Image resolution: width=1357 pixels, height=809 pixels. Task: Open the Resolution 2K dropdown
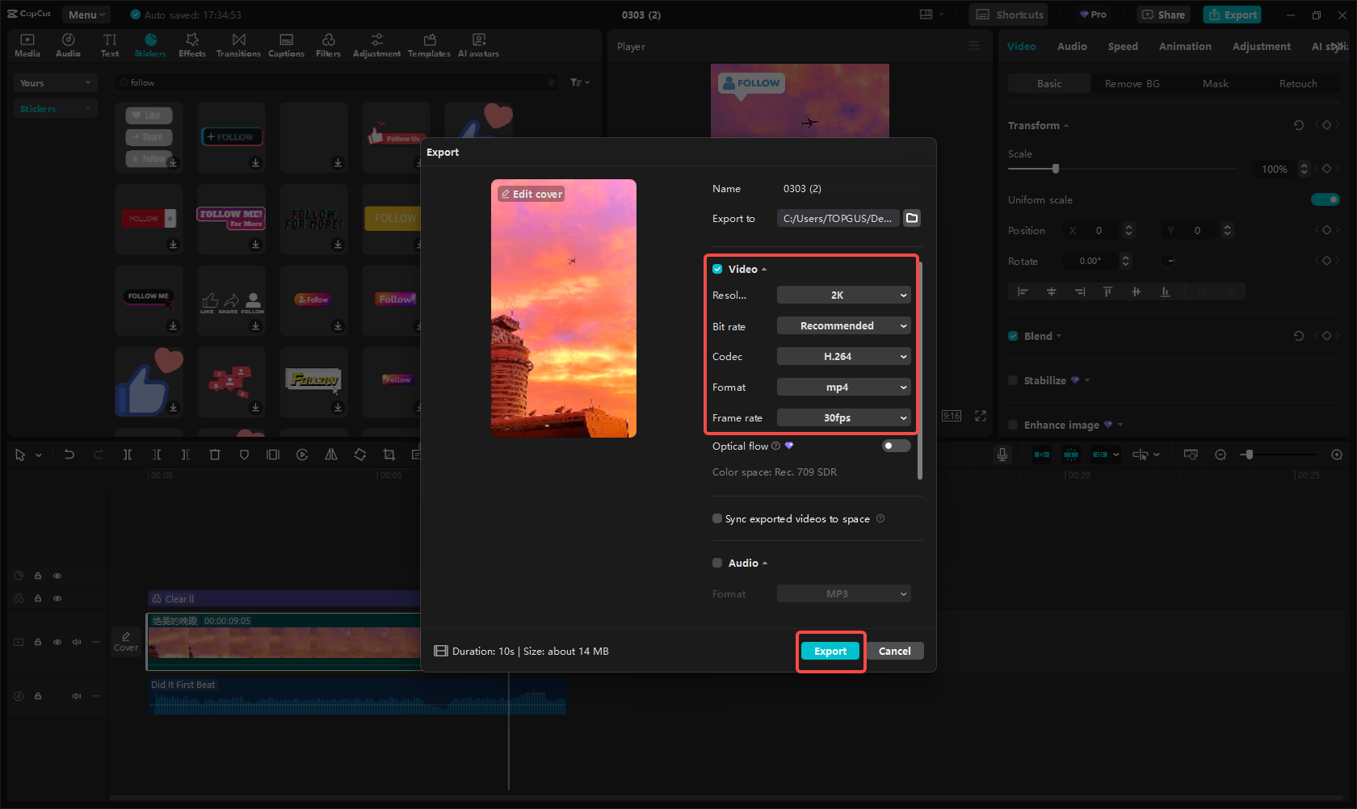pyautogui.click(x=843, y=296)
